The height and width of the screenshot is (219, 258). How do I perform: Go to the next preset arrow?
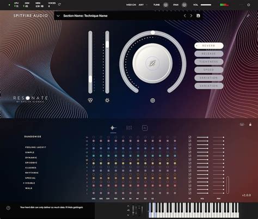191,16
